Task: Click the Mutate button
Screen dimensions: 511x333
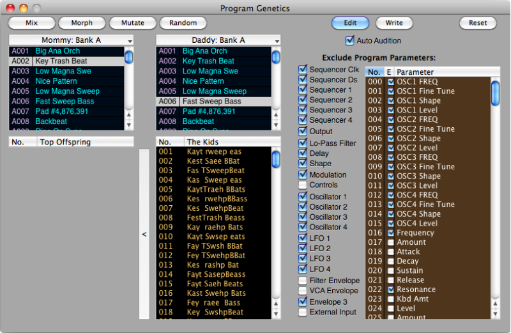Action: coord(132,23)
